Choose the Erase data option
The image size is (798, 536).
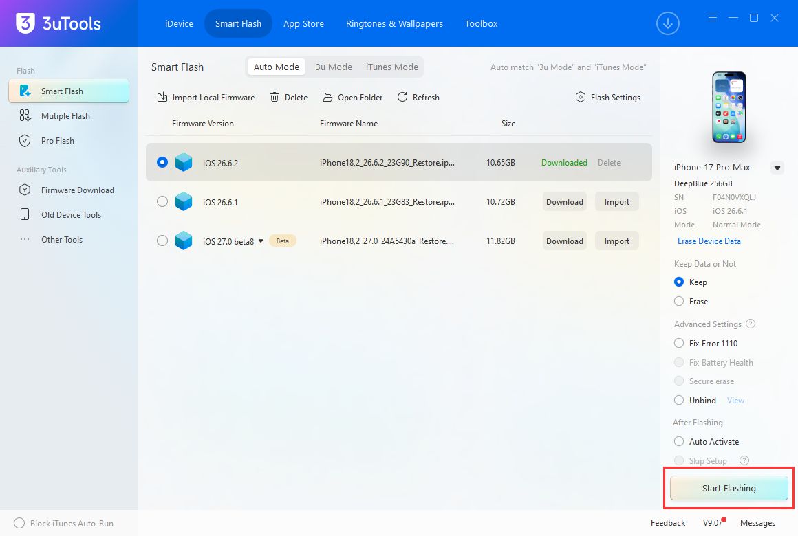pos(679,301)
